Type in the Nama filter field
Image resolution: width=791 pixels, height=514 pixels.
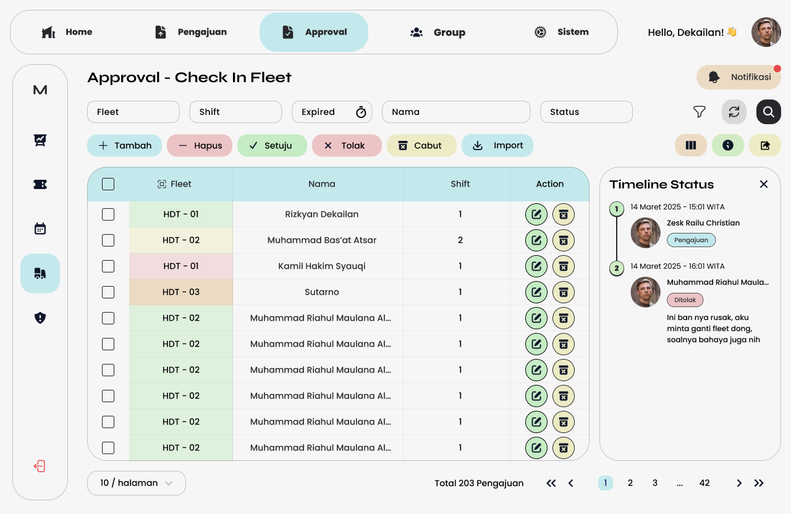455,112
